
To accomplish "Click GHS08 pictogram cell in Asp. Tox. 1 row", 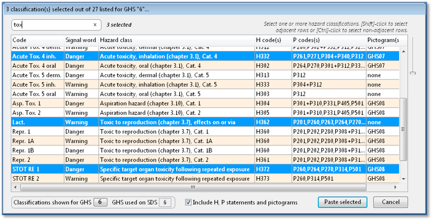I will (x=383, y=103).
